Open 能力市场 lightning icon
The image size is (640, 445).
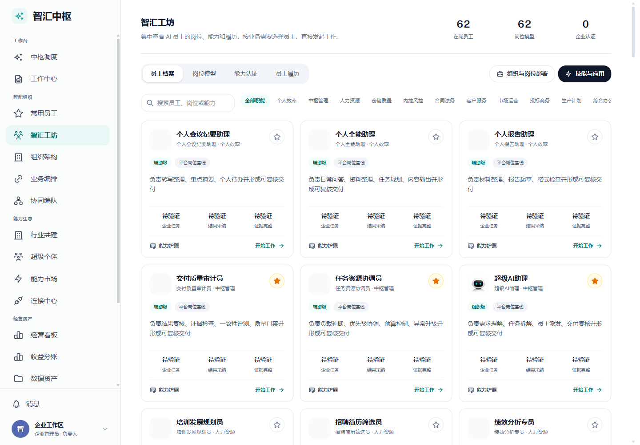pos(18,279)
